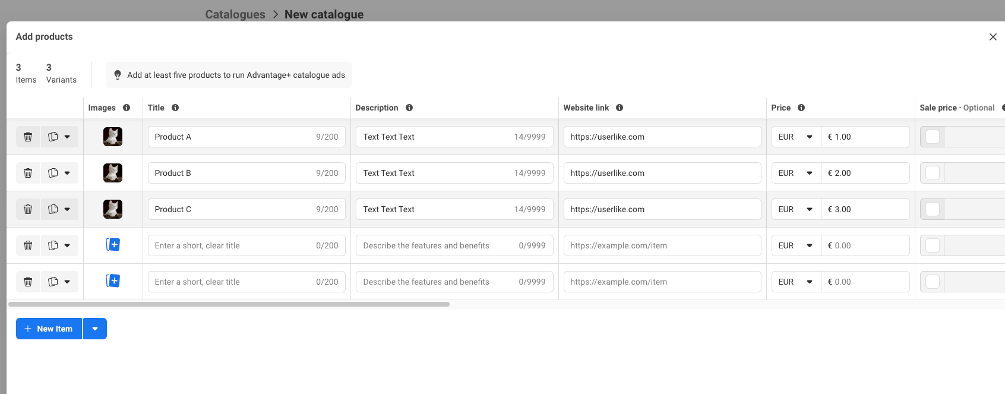This screenshot has width=1005, height=394.
Task: Open the New Item dropdown arrow
Action: 95,329
